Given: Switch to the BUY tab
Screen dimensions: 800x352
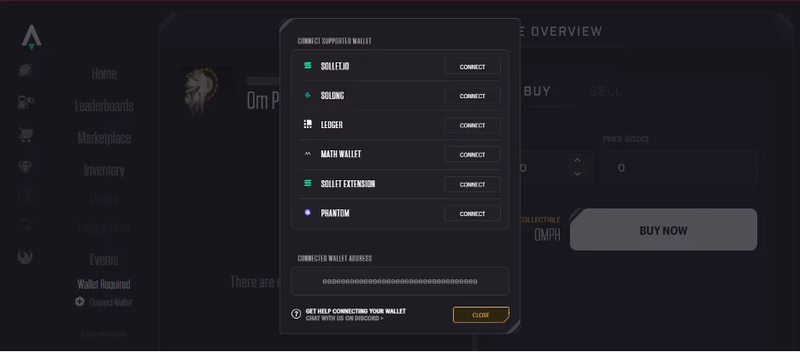Looking at the screenshot, I should pyautogui.click(x=538, y=91).
